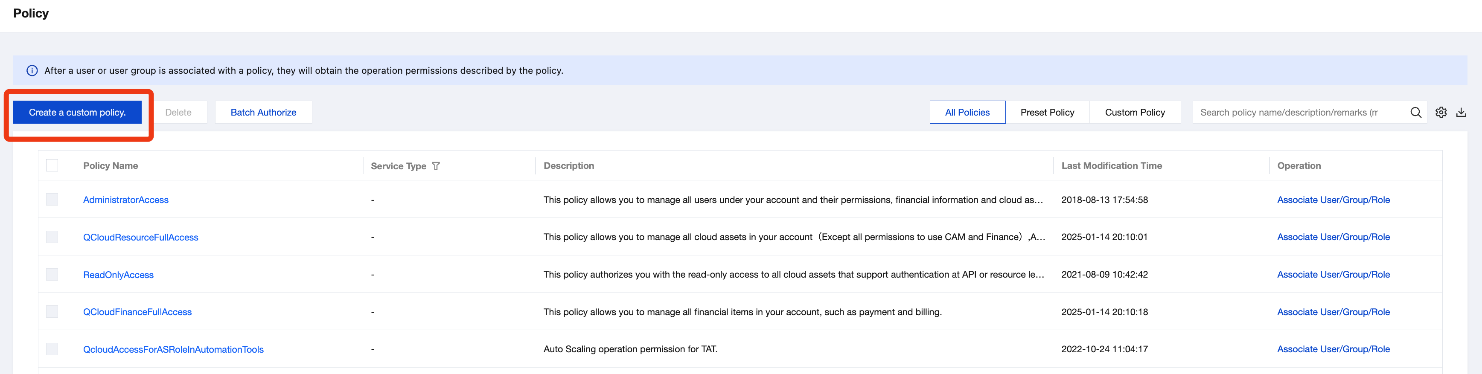Image resolution: width=1482 pixels, height=374 pixels.
Task: Check the AdministratorAccess row checkbox
Action: pos(52,200)
